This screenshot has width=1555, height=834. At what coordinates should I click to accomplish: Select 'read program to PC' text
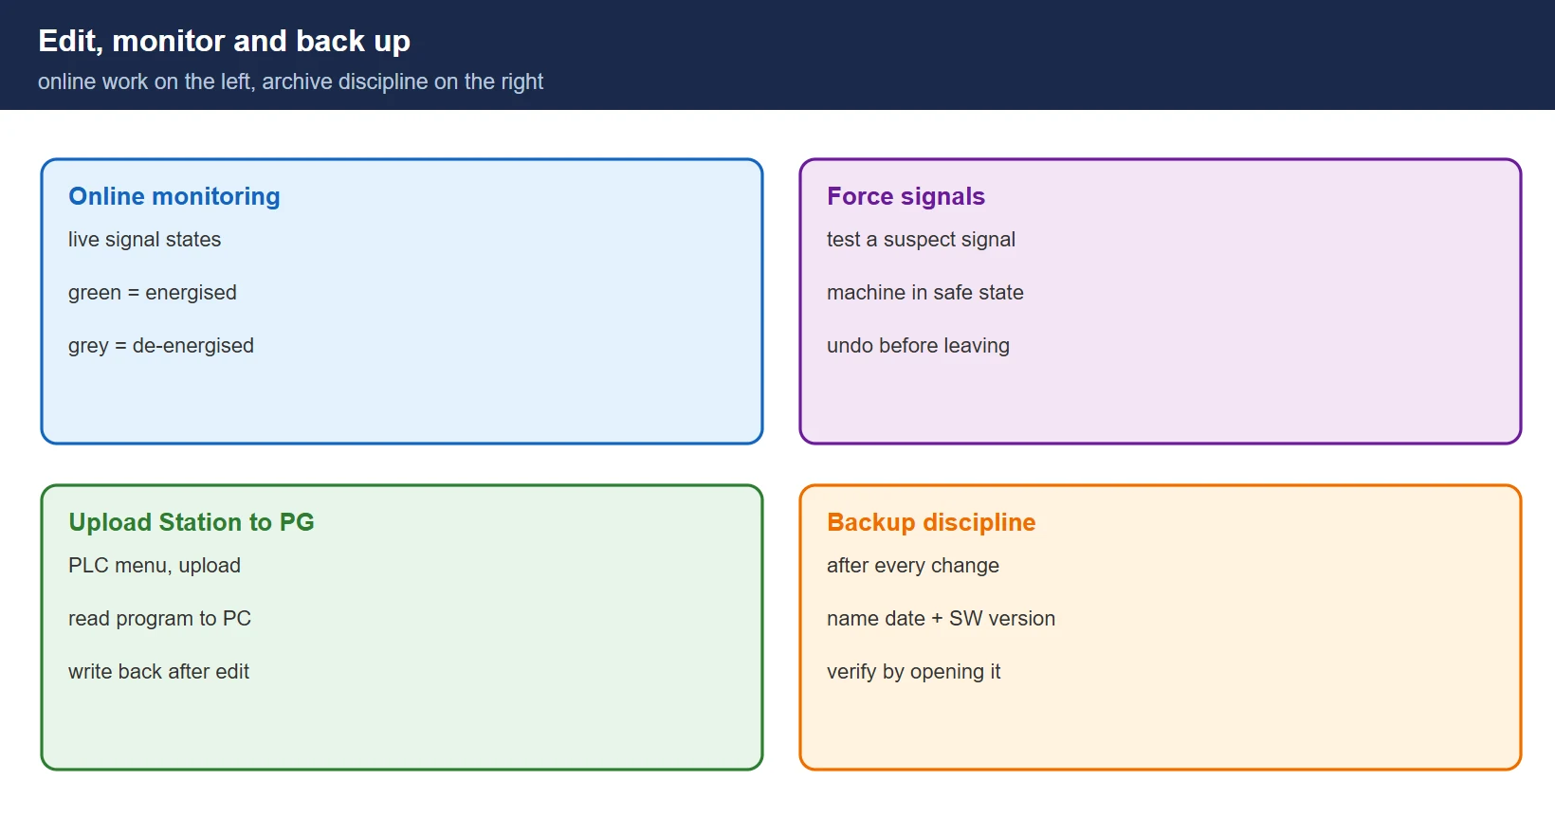(x=159, y=619)
